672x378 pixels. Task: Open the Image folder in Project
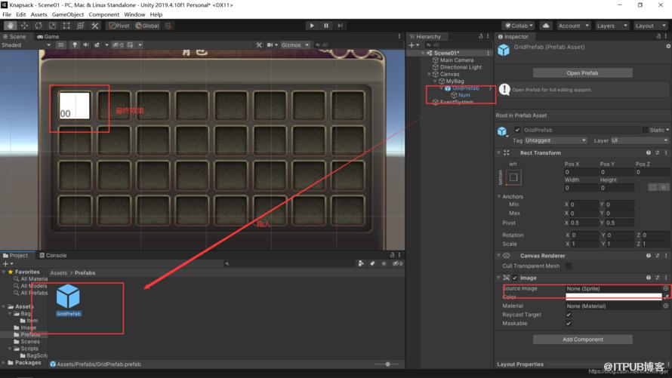28,327
